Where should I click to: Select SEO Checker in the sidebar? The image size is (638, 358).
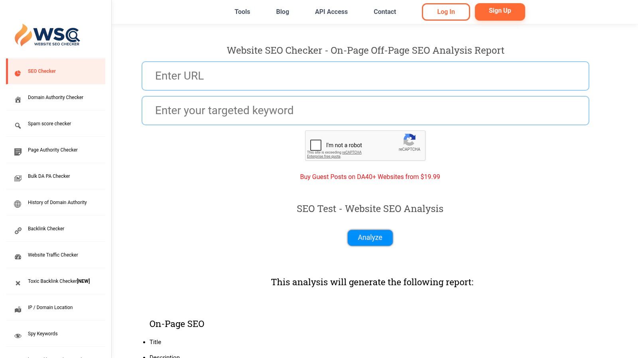pyautogui.click(x=56, y=71)
